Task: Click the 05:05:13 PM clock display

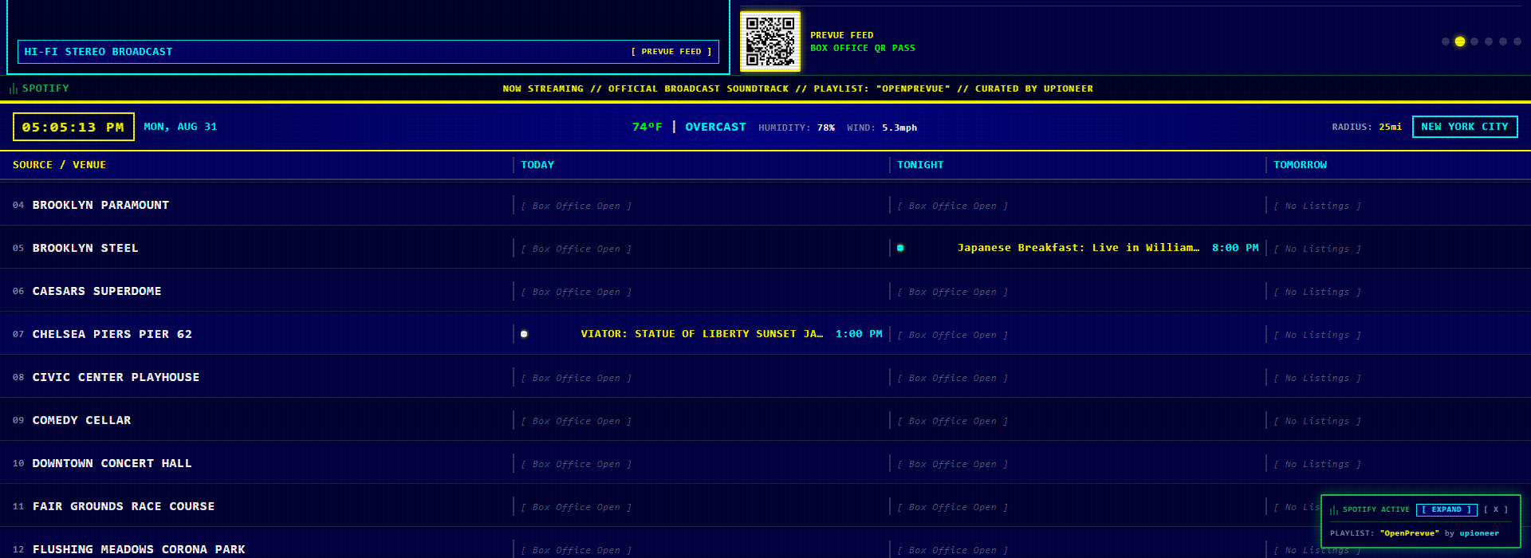Action: (73, 127)
